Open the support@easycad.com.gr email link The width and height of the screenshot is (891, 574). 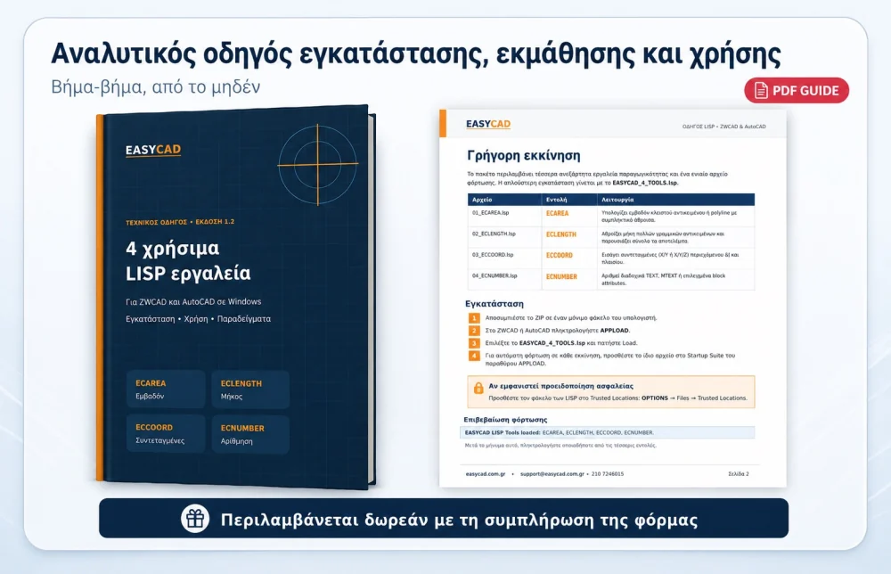click(552, 473)
